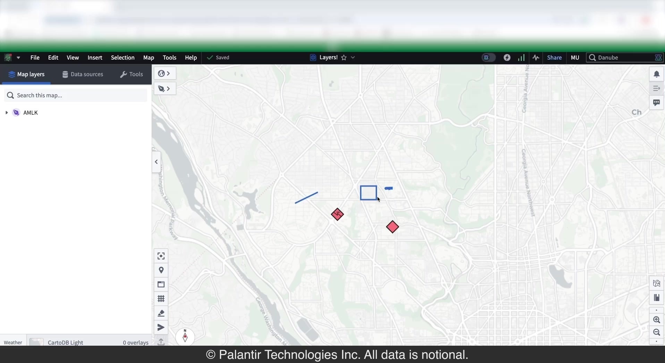Screen dimensions: 665x363
Task: Switch to the Tools tab in sidebar
Action: 132,74
